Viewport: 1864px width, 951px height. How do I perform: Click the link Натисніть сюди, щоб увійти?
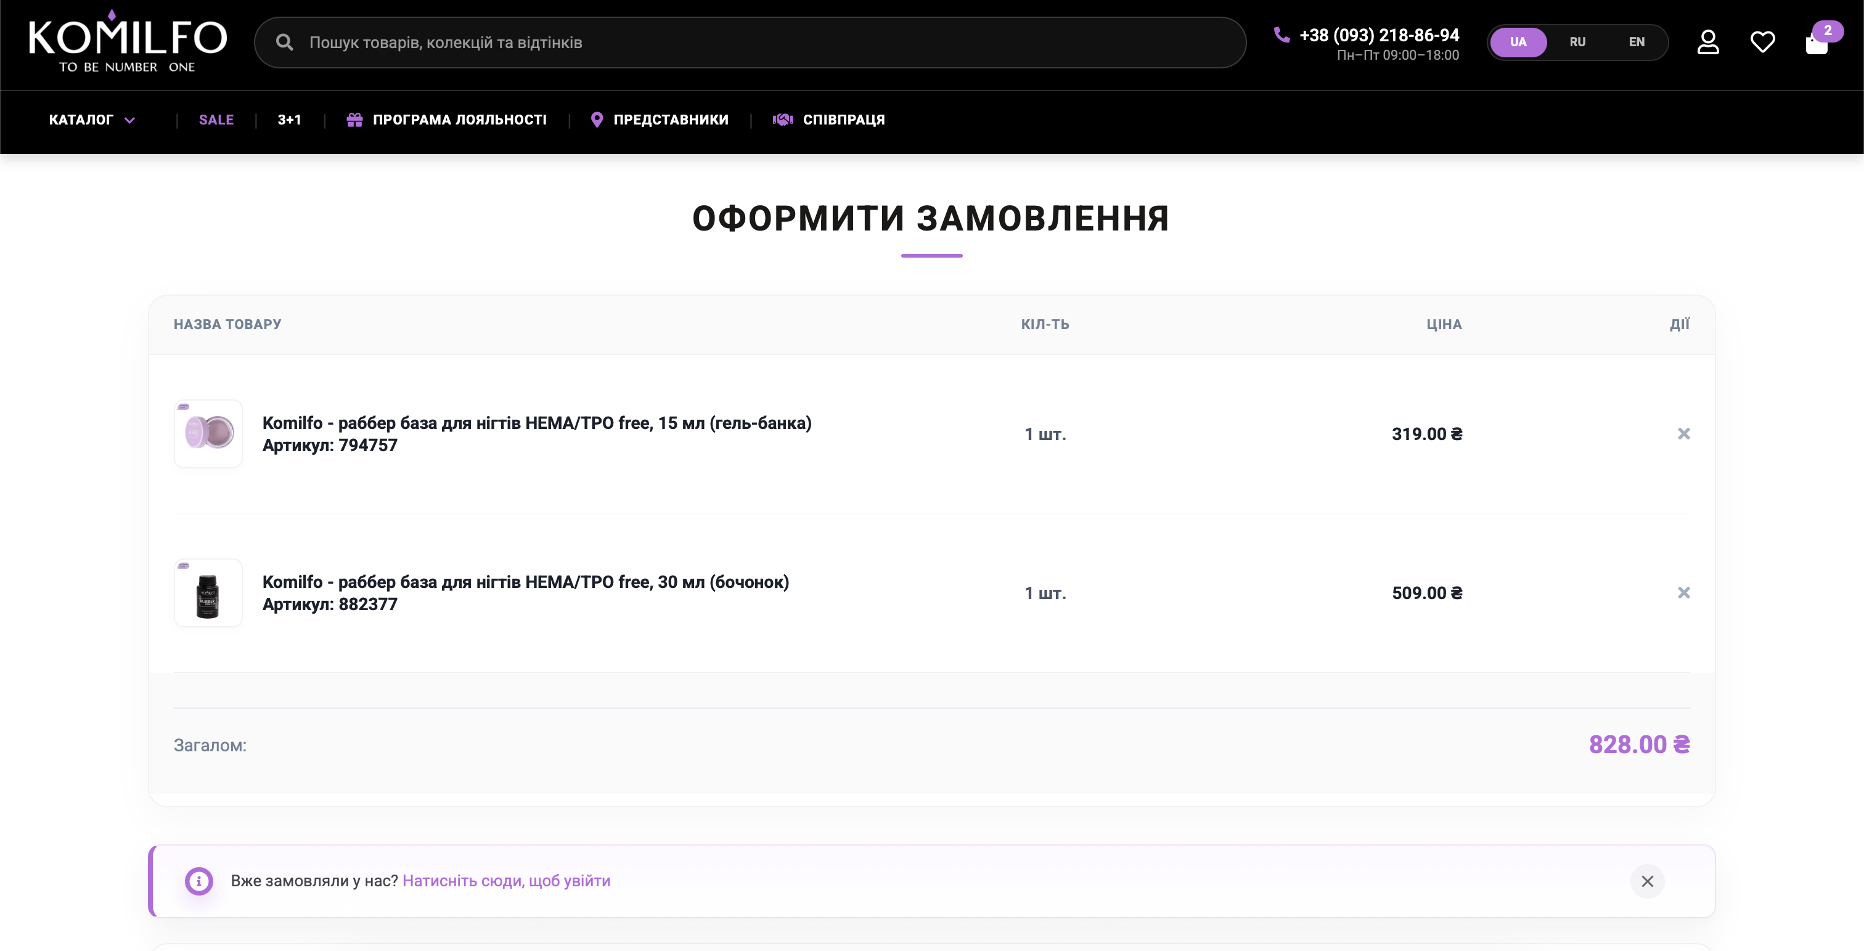pos(507,881)
